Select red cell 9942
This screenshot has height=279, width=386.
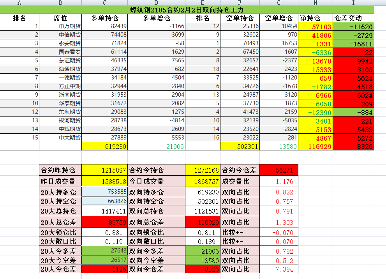354,61
